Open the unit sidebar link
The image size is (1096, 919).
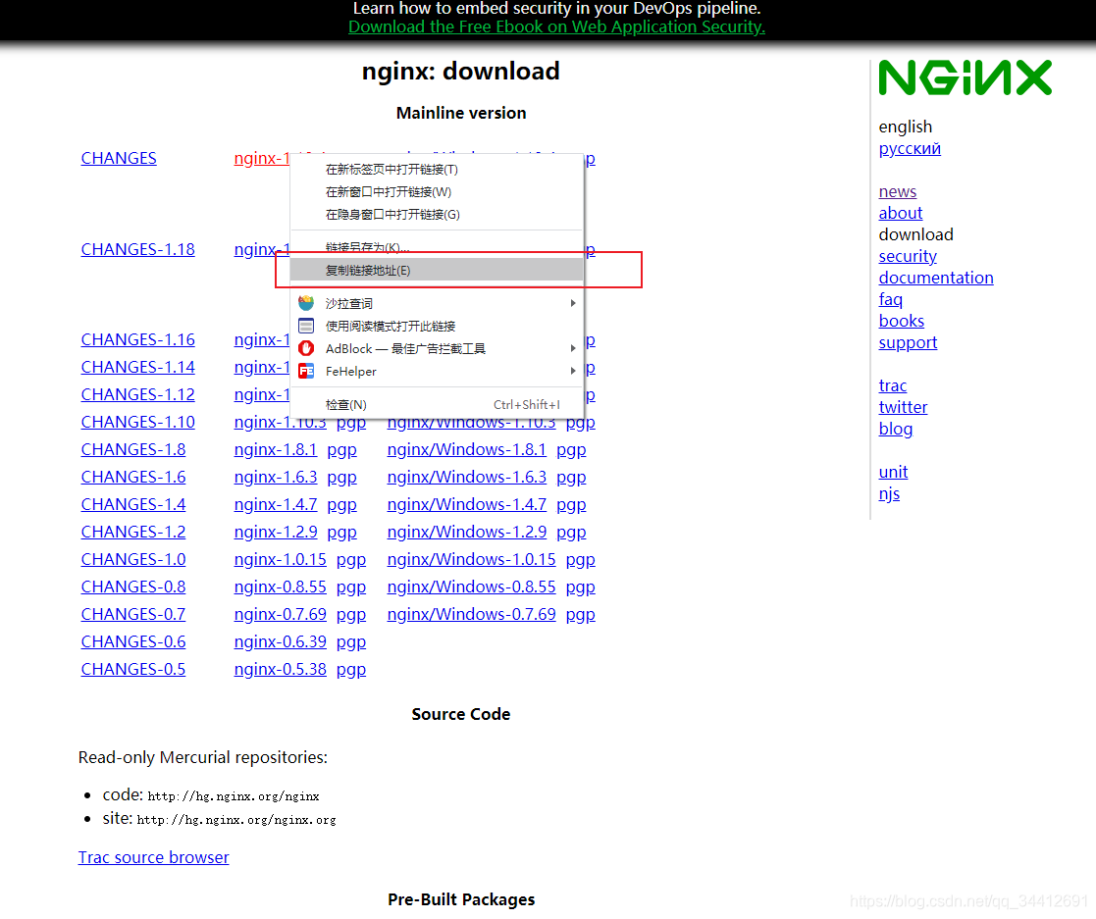[893, 473]
